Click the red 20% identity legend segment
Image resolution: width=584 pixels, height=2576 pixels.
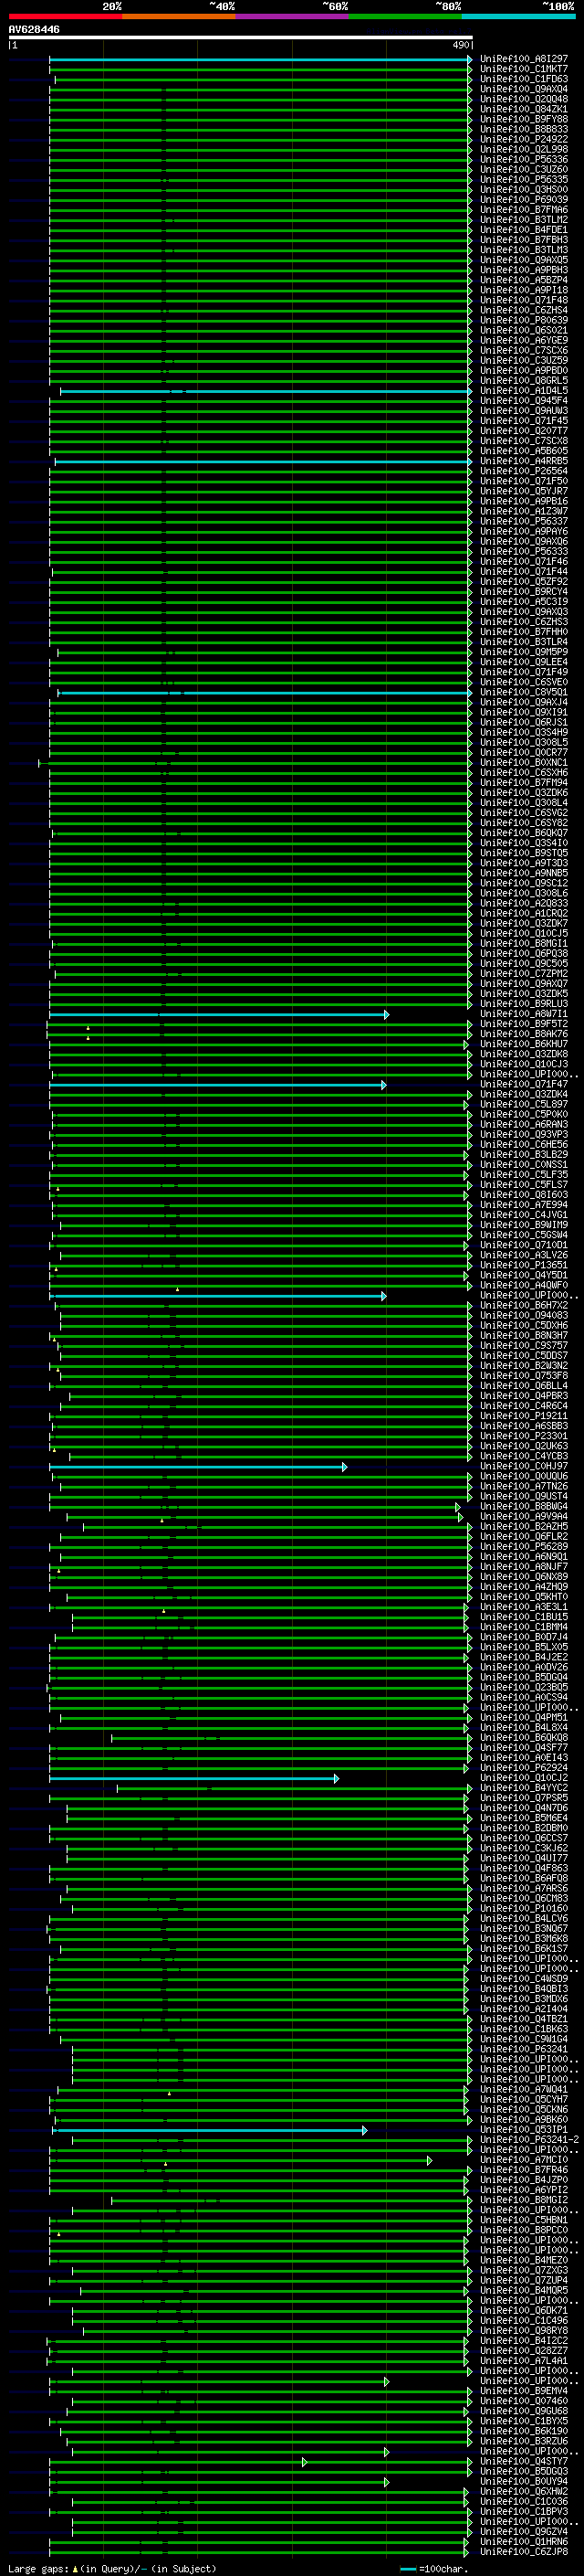tap(65, 16)
